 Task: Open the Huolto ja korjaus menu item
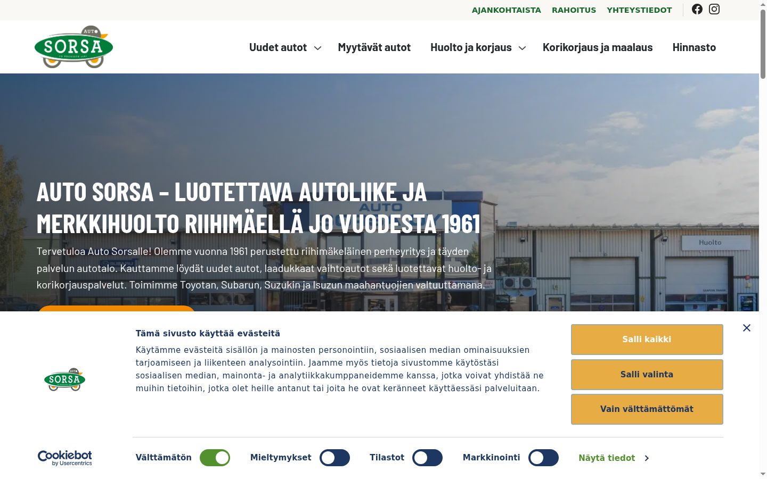point(471,47)
